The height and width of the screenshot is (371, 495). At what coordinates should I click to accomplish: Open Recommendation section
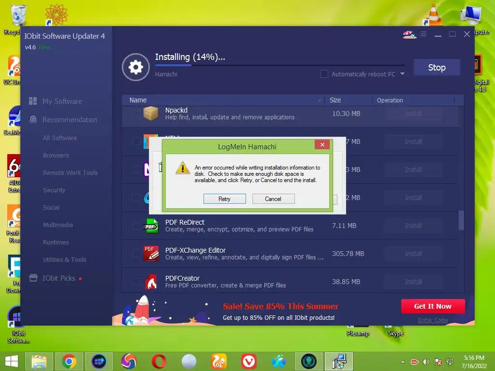70,120
